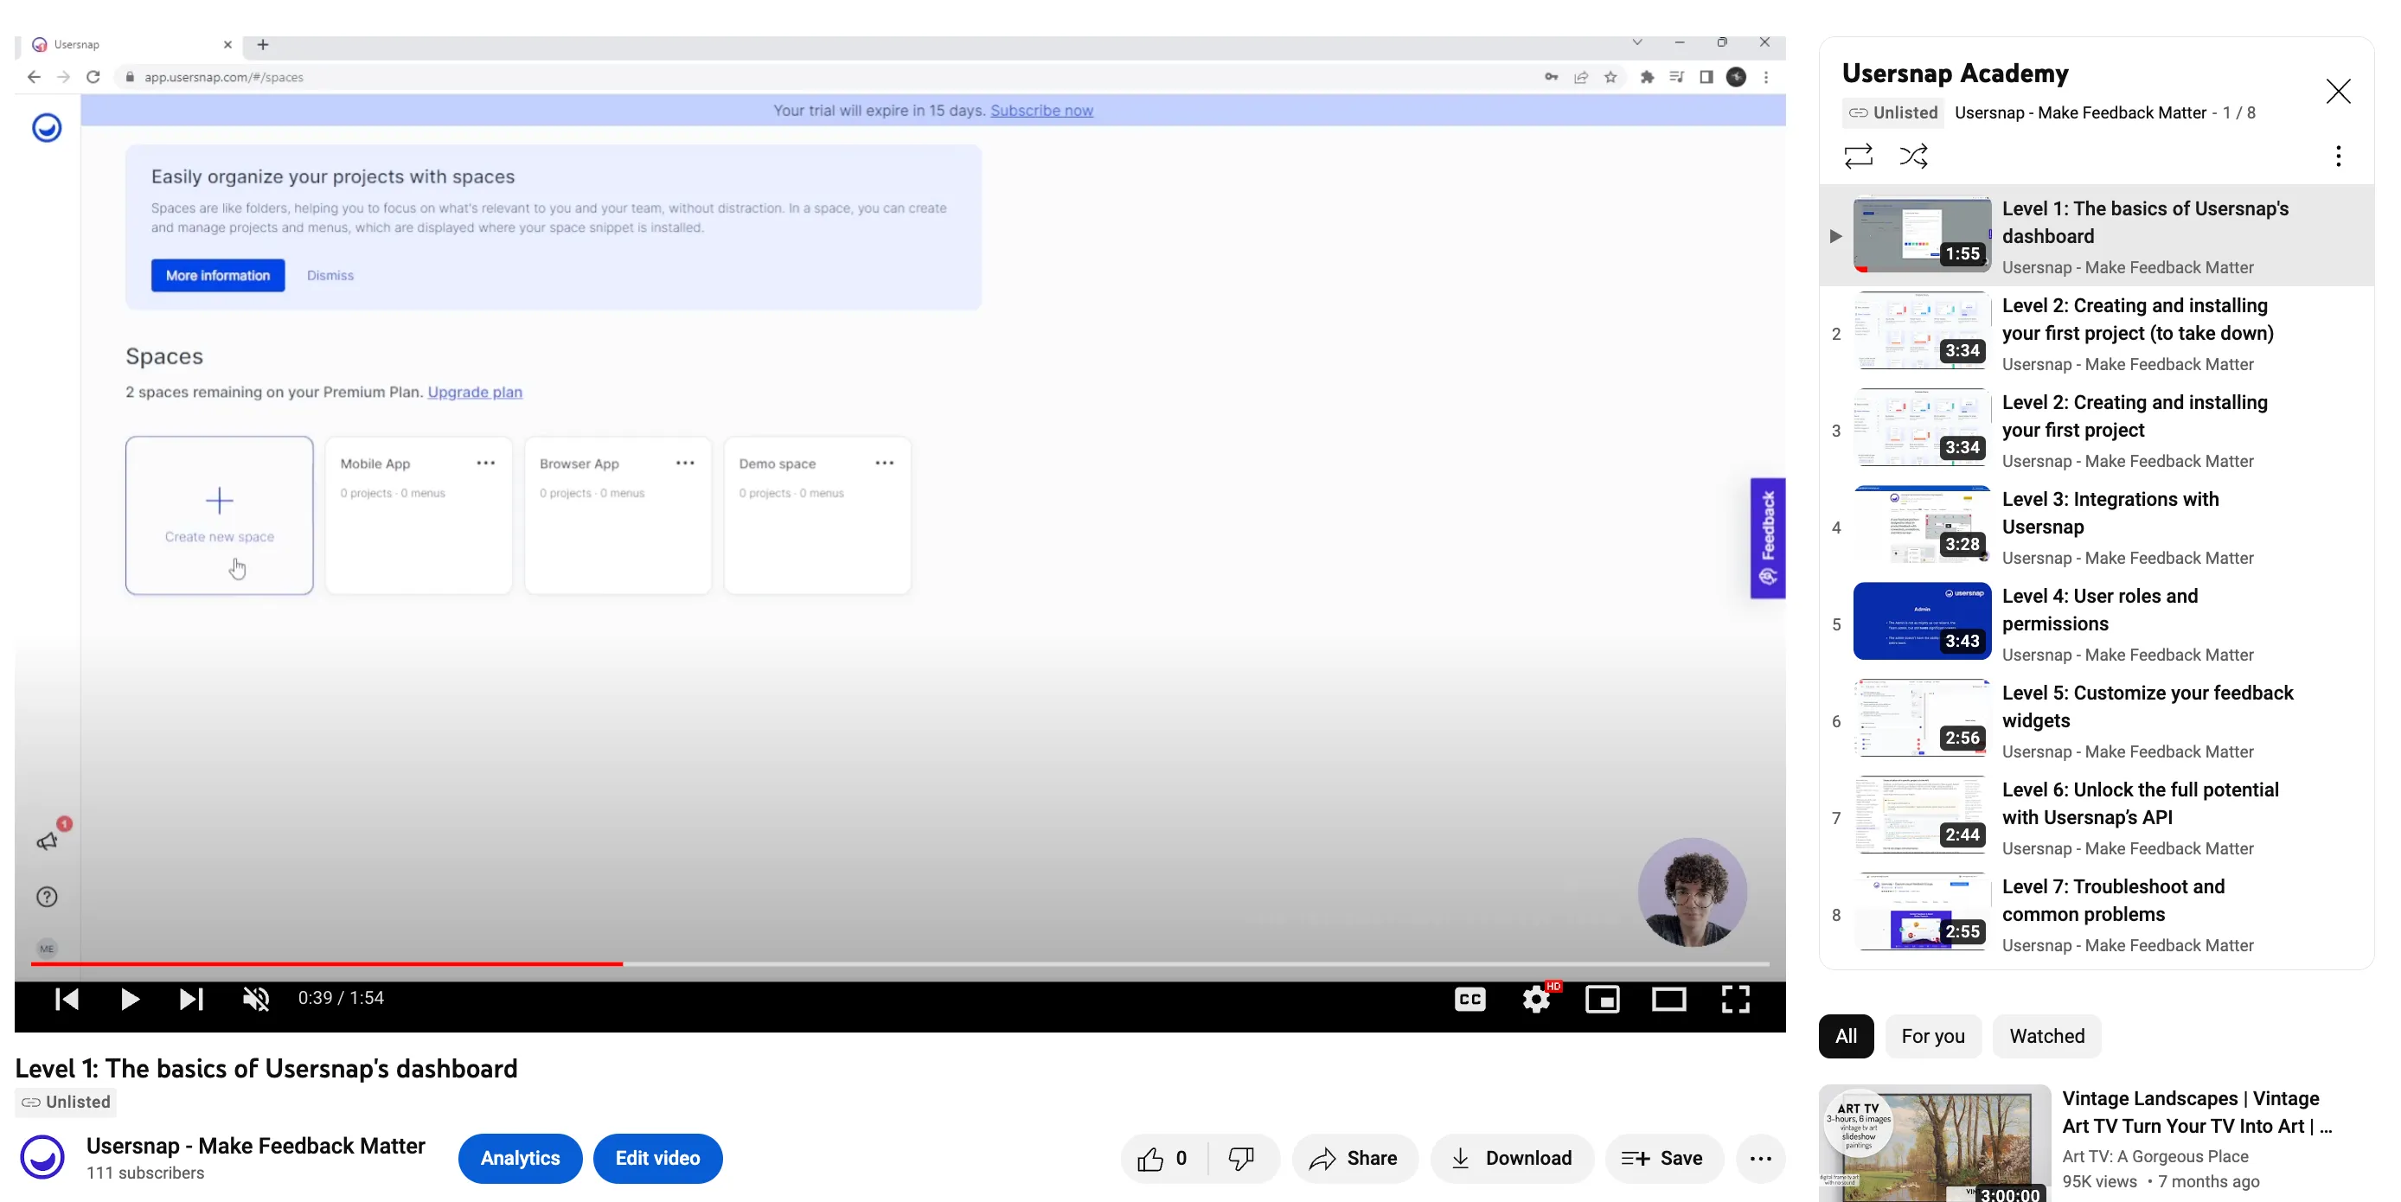Unmute the video audio
2401x1202 pixels.
point(255,999)
